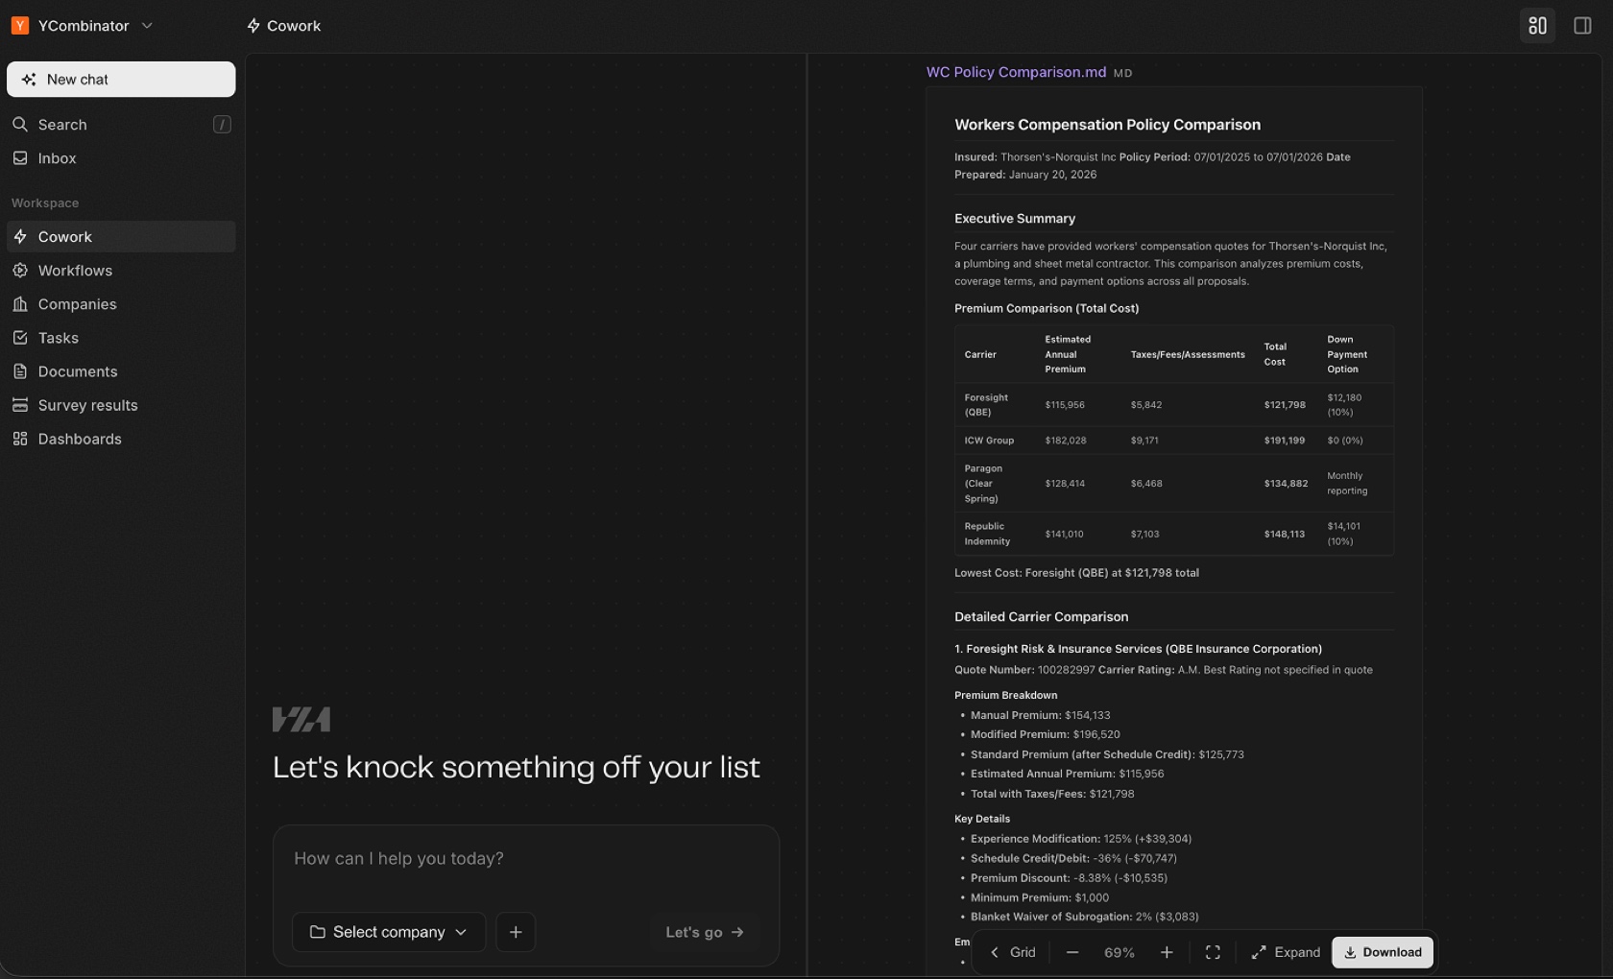Click the Taxes/Fees/Assessments column header
Screen dimensions: 1613x979
[1188, 355]
